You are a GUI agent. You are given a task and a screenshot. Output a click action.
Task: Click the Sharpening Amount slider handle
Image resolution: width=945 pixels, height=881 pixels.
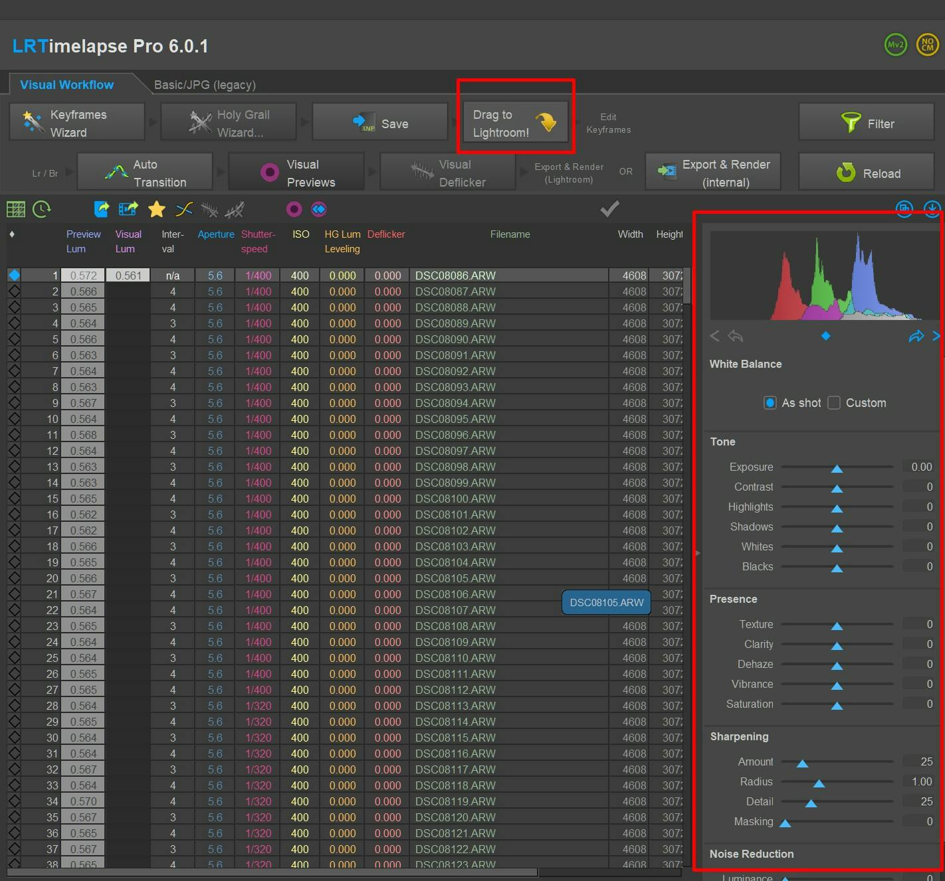(802, 763)
